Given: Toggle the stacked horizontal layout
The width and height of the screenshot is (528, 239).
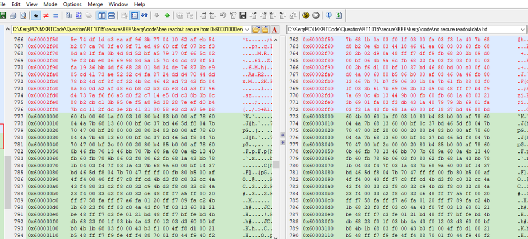Looking at the screenshot, I should (111, 15).
